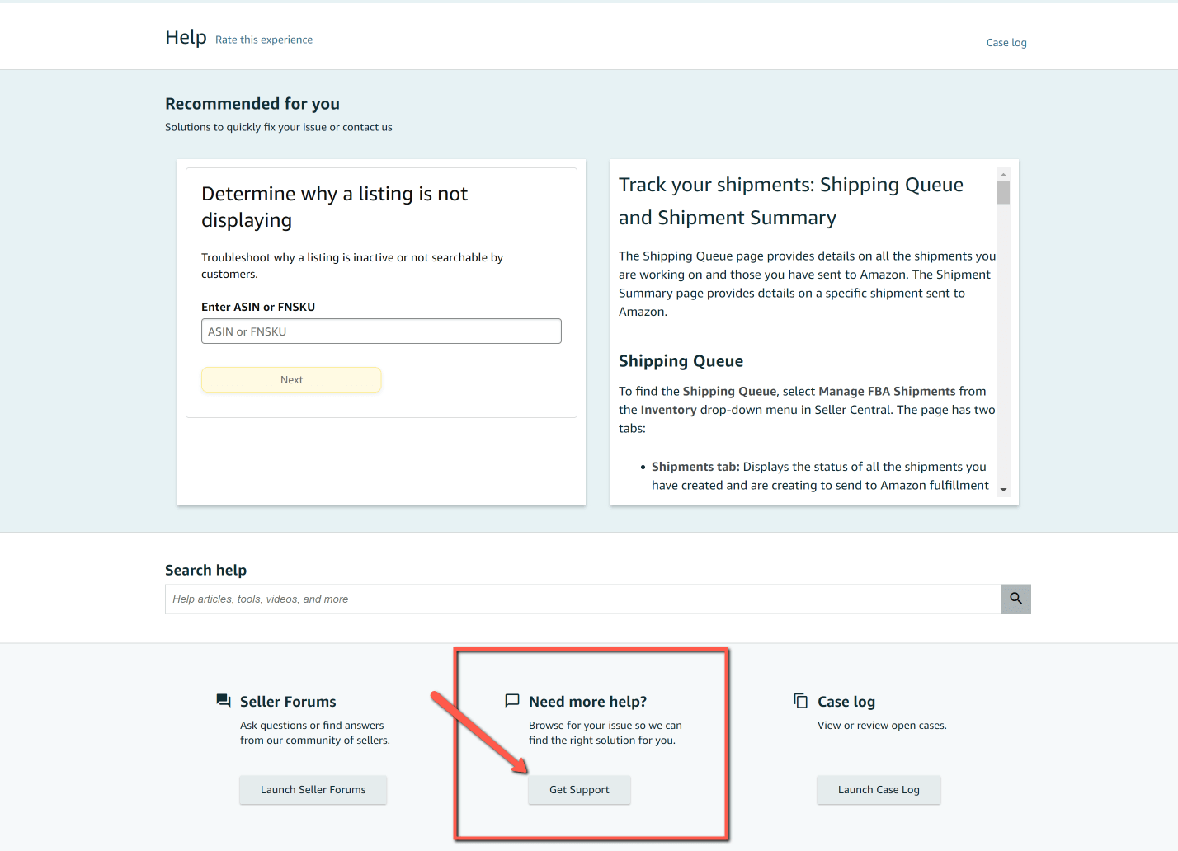
Task: Click the Case log heading near bottom
Action: 846,702
